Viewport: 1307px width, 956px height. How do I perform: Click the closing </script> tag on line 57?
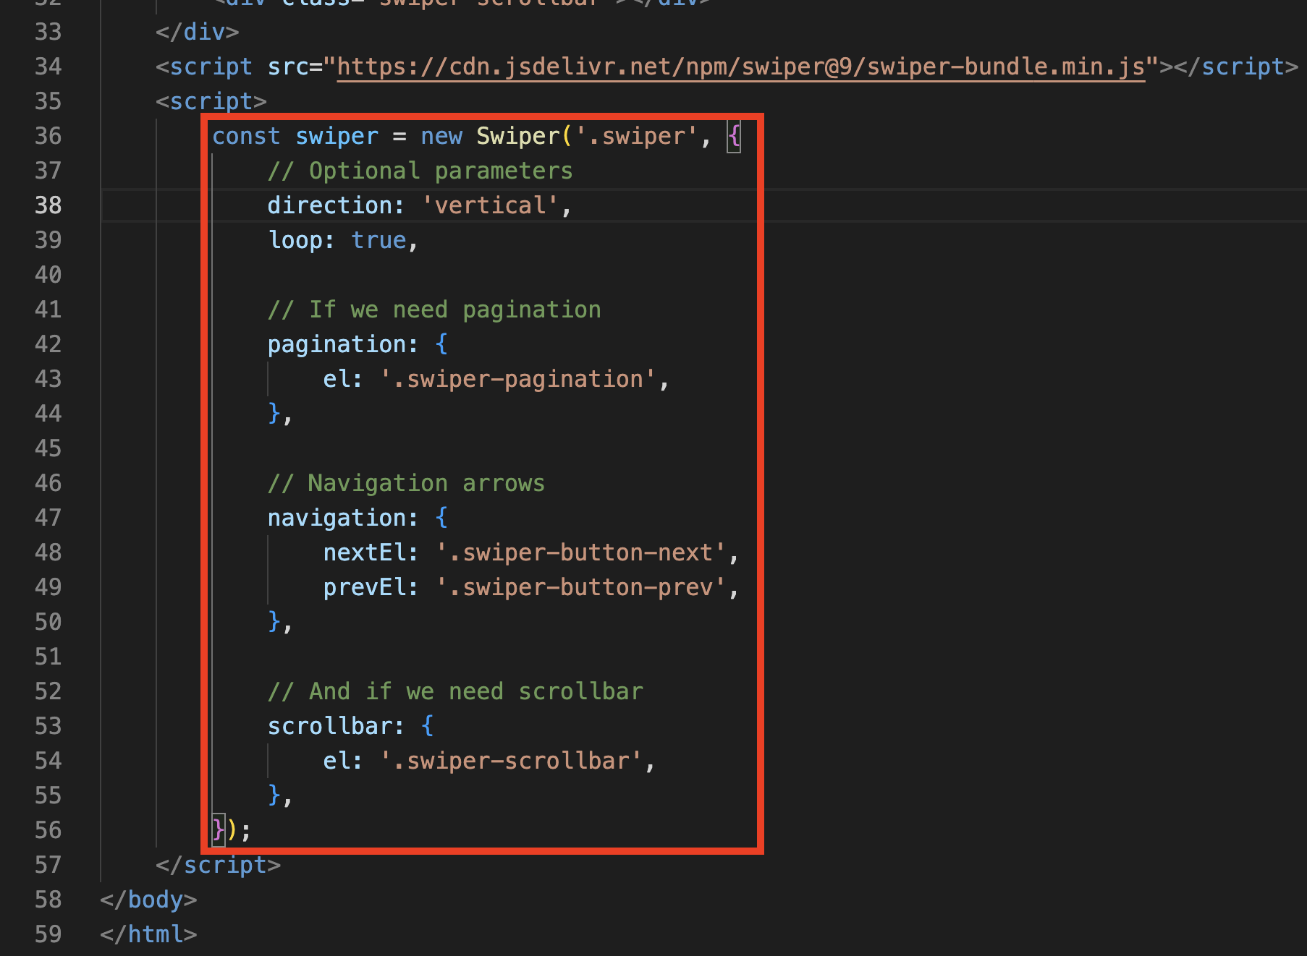tap(219, 865)
